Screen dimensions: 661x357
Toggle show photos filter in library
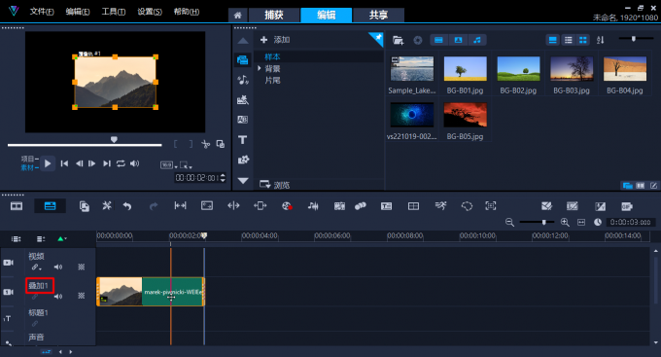click(x=458, y=40)
